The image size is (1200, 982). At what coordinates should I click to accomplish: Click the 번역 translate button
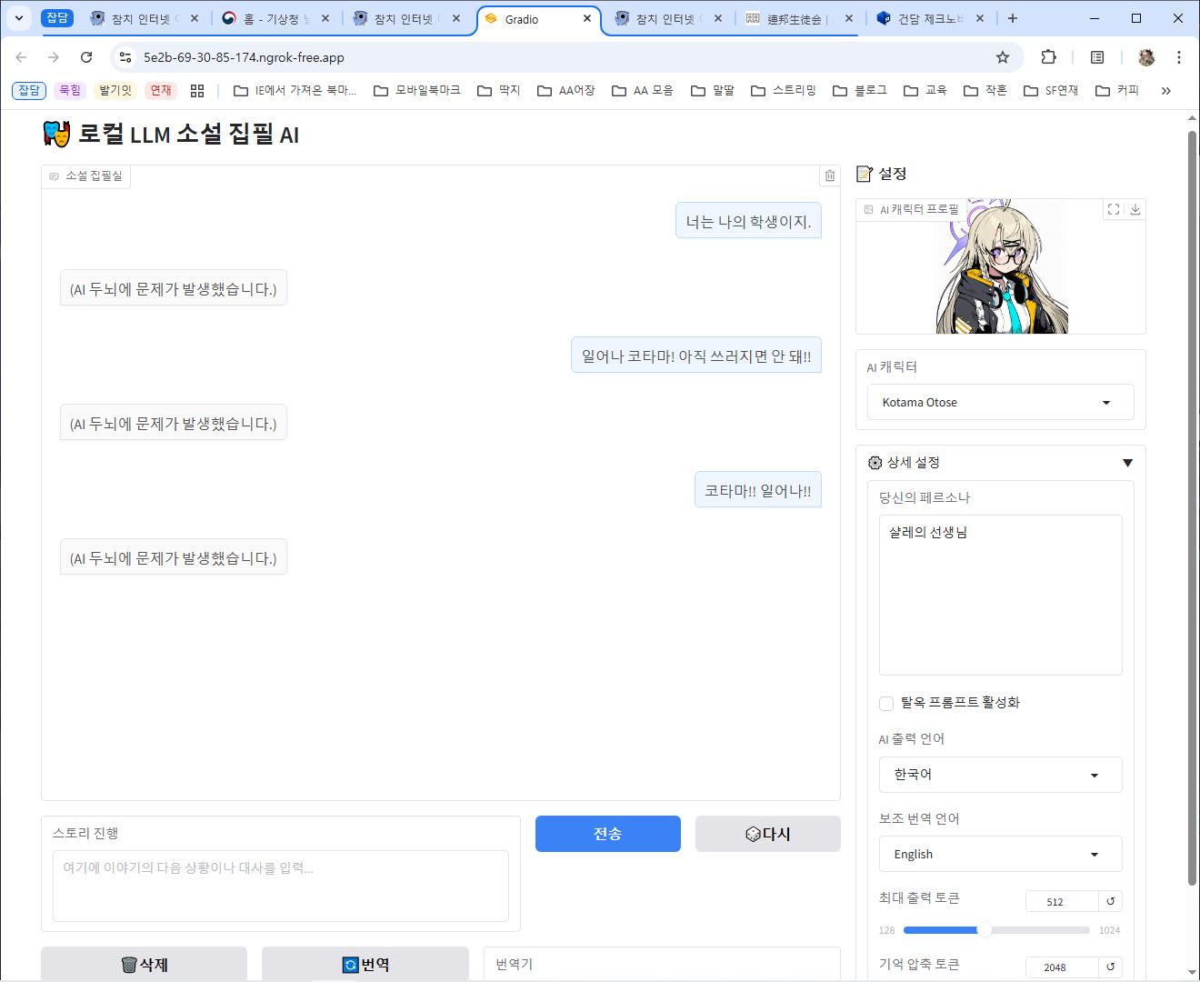(x=365, y=964)
